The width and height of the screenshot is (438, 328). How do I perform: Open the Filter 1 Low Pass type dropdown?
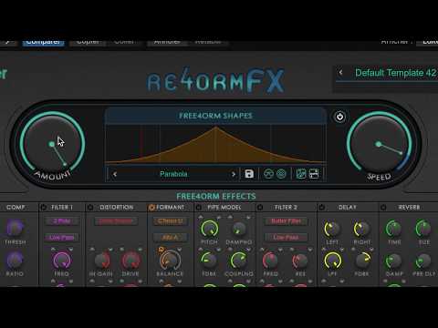coord(62,238)
